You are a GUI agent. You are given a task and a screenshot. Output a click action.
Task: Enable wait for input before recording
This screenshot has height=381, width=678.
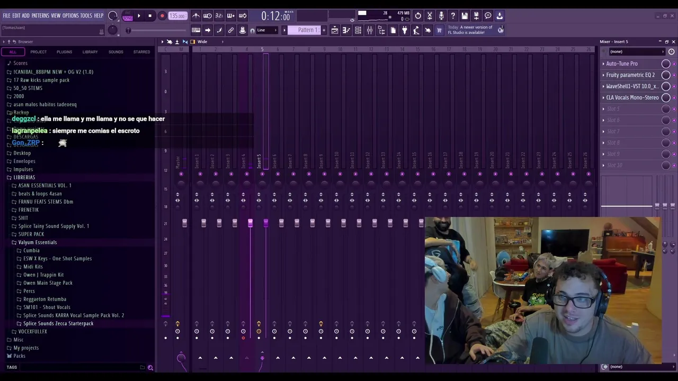208,16
